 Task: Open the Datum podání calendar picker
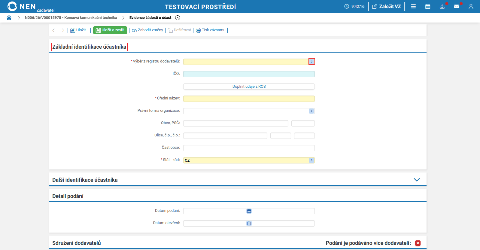coord(249,211)
